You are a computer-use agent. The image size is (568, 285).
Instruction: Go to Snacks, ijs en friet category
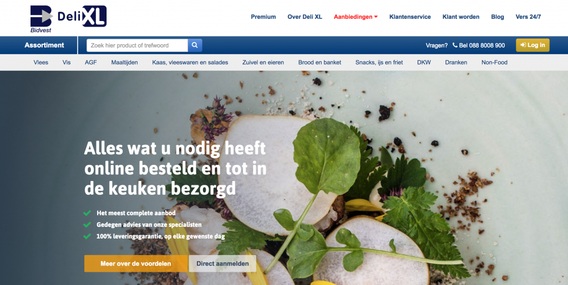tap(379, 63)
